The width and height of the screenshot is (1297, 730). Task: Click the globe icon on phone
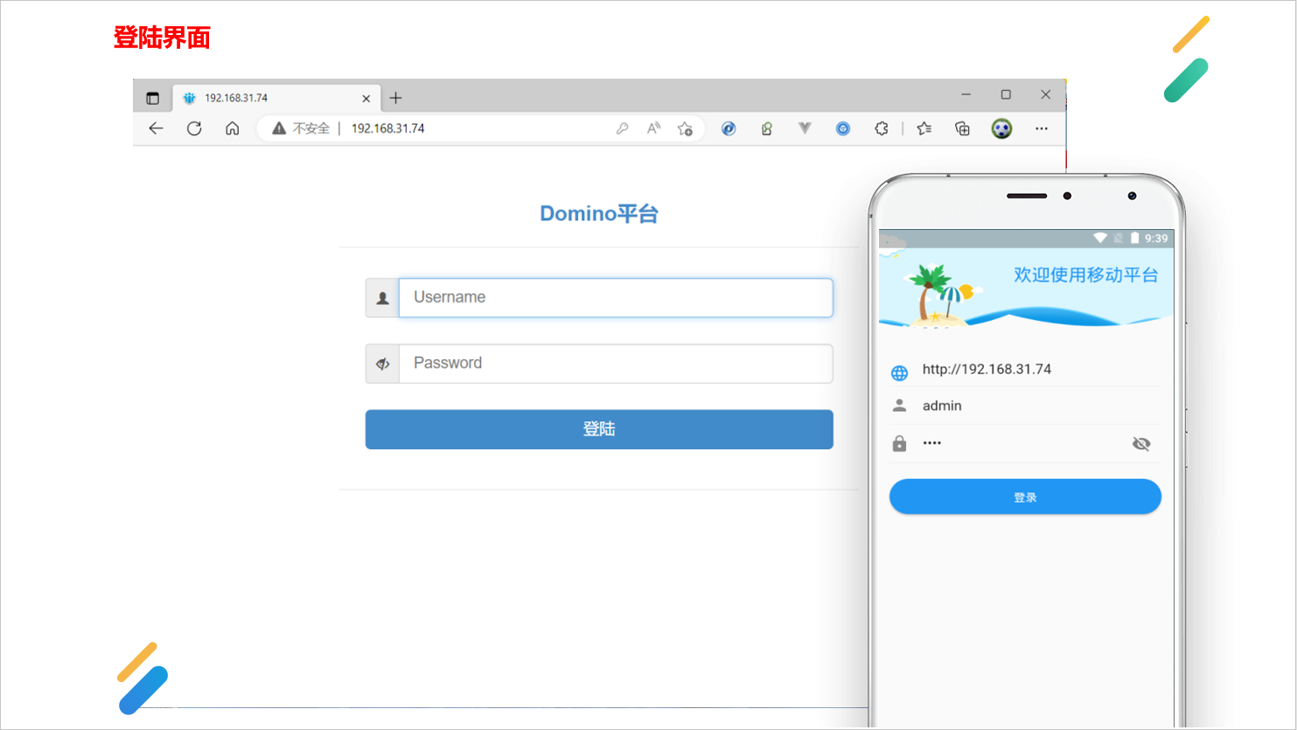pyautogui.click(x=899, y=373)
